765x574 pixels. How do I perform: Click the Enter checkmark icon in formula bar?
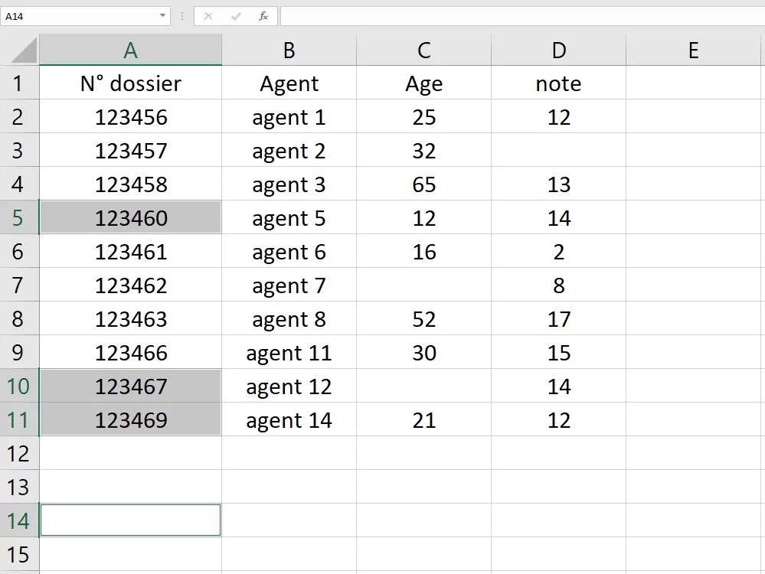pyautogui.click(x=236, y=16)
